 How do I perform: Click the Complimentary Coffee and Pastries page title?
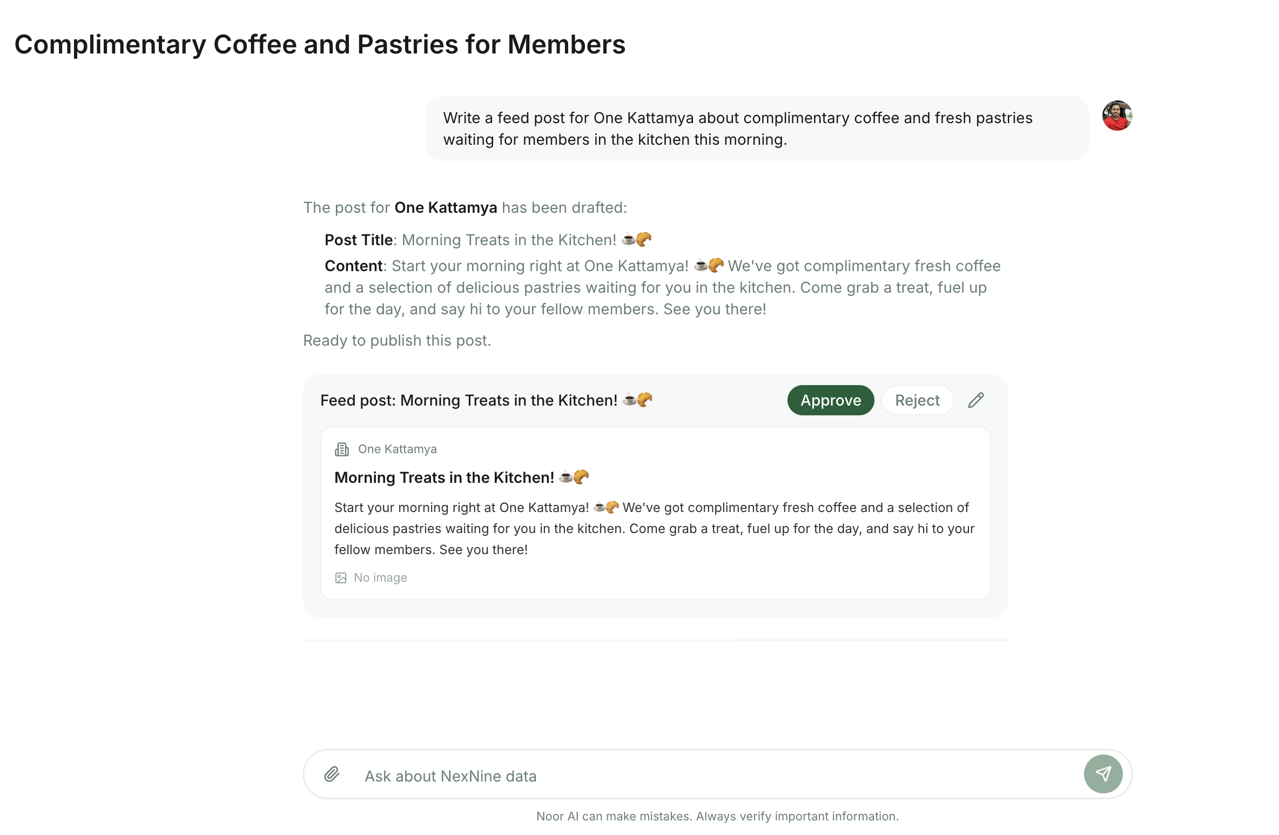point(320,44)
